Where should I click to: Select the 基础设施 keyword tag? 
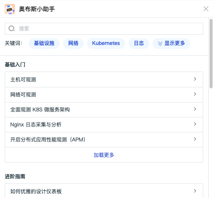(44, 43)
